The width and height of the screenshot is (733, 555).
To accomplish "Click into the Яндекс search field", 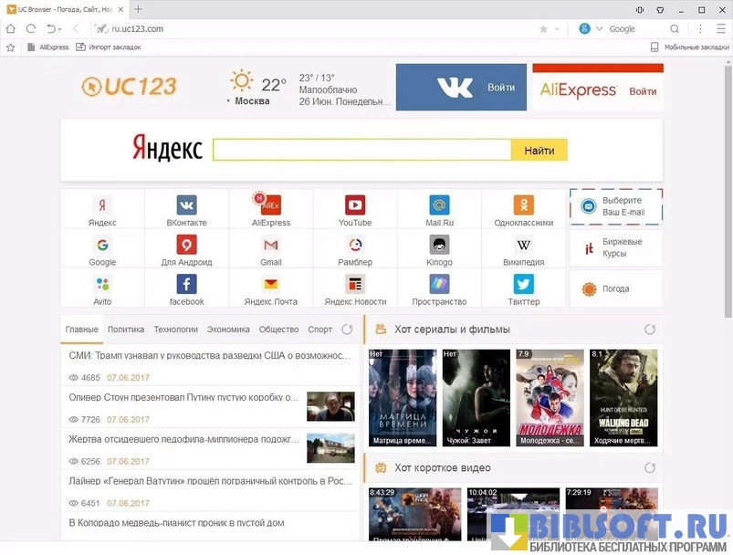I will click(361, 150).
